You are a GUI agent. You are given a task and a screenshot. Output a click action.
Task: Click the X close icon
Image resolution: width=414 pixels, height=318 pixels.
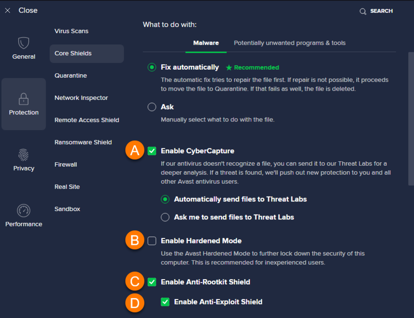pyautogui.click(x=7, y=10)
